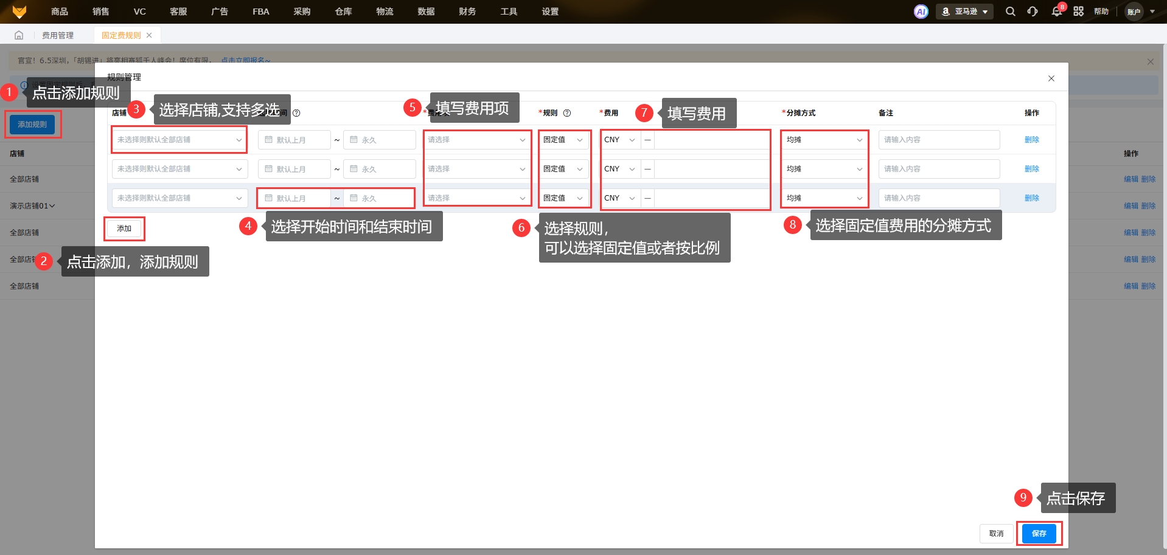Expand the 演示店铺01 row behind the dialog

coord(52,206)
